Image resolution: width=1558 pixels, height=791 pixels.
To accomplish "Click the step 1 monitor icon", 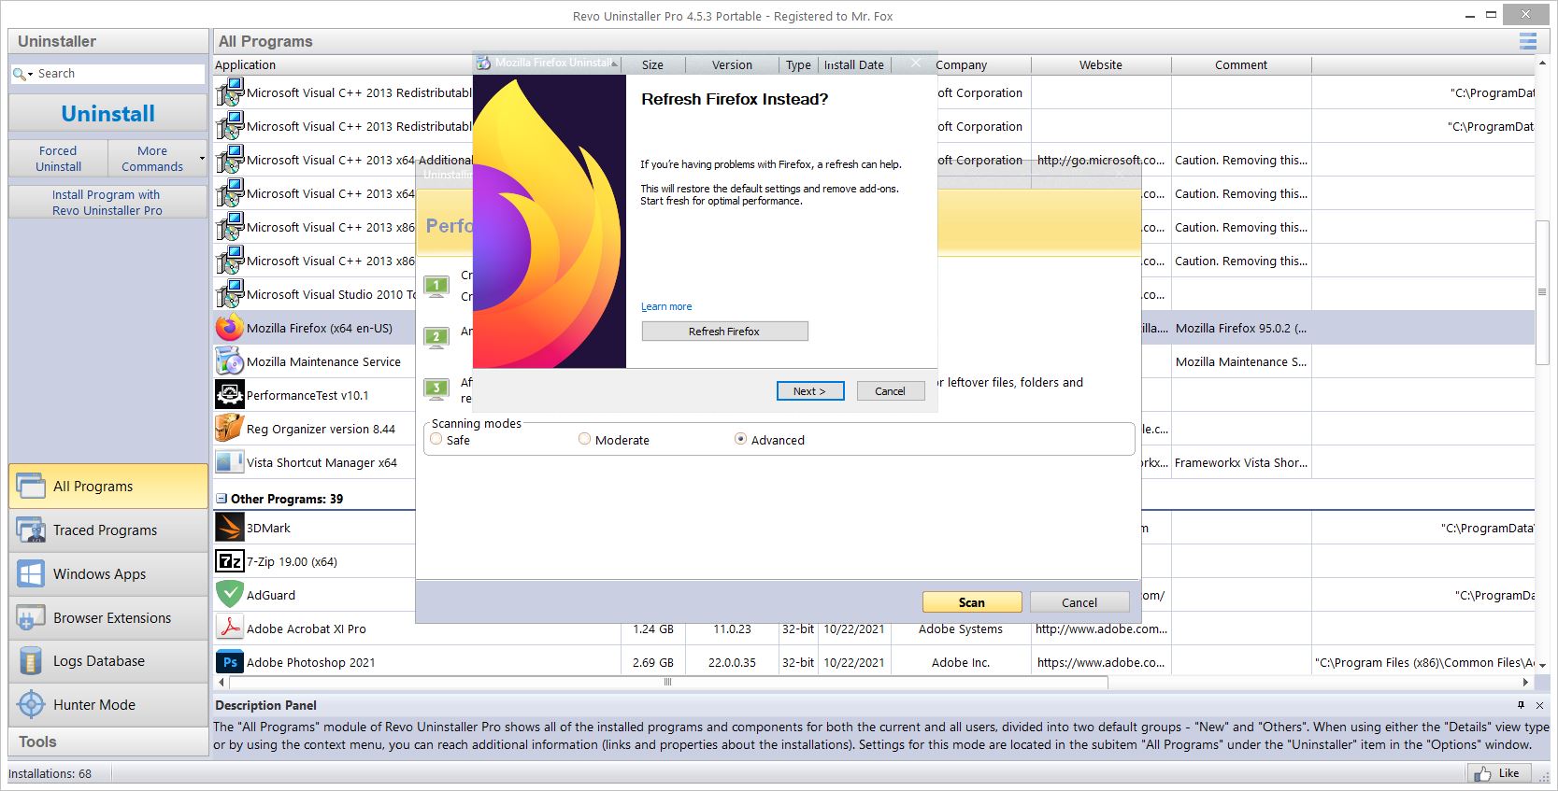I will click(436, 286).
